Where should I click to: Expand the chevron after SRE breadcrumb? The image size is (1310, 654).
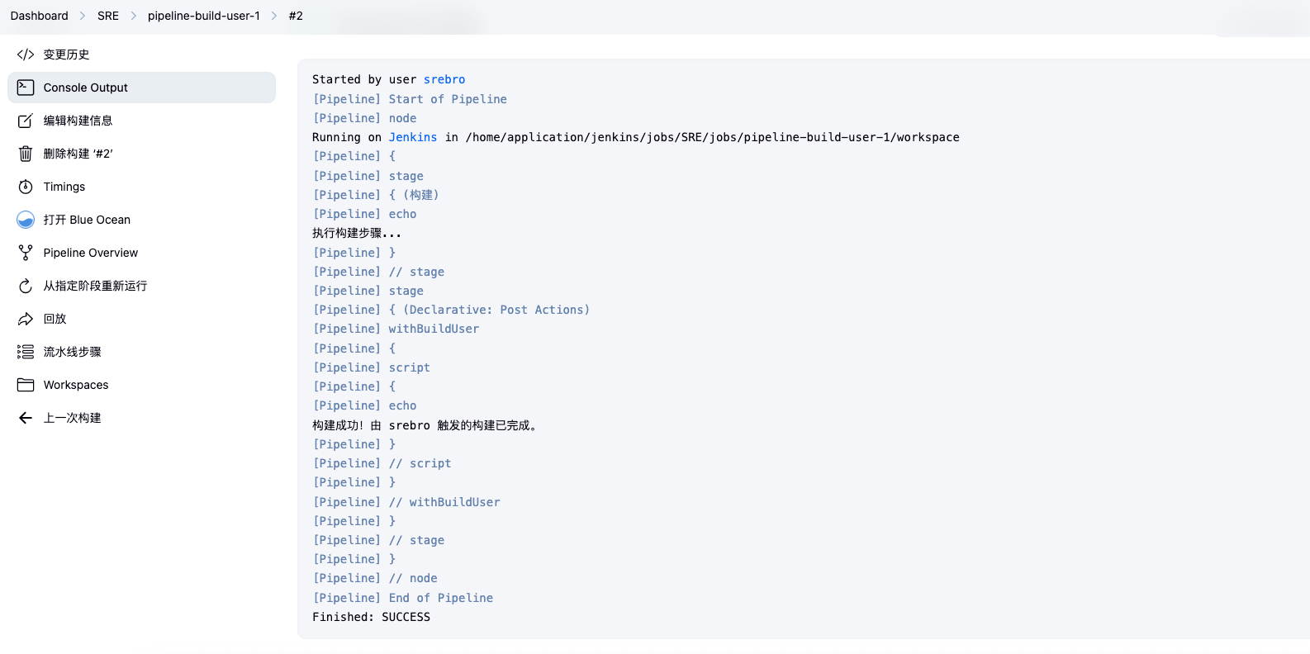point(133,16)
